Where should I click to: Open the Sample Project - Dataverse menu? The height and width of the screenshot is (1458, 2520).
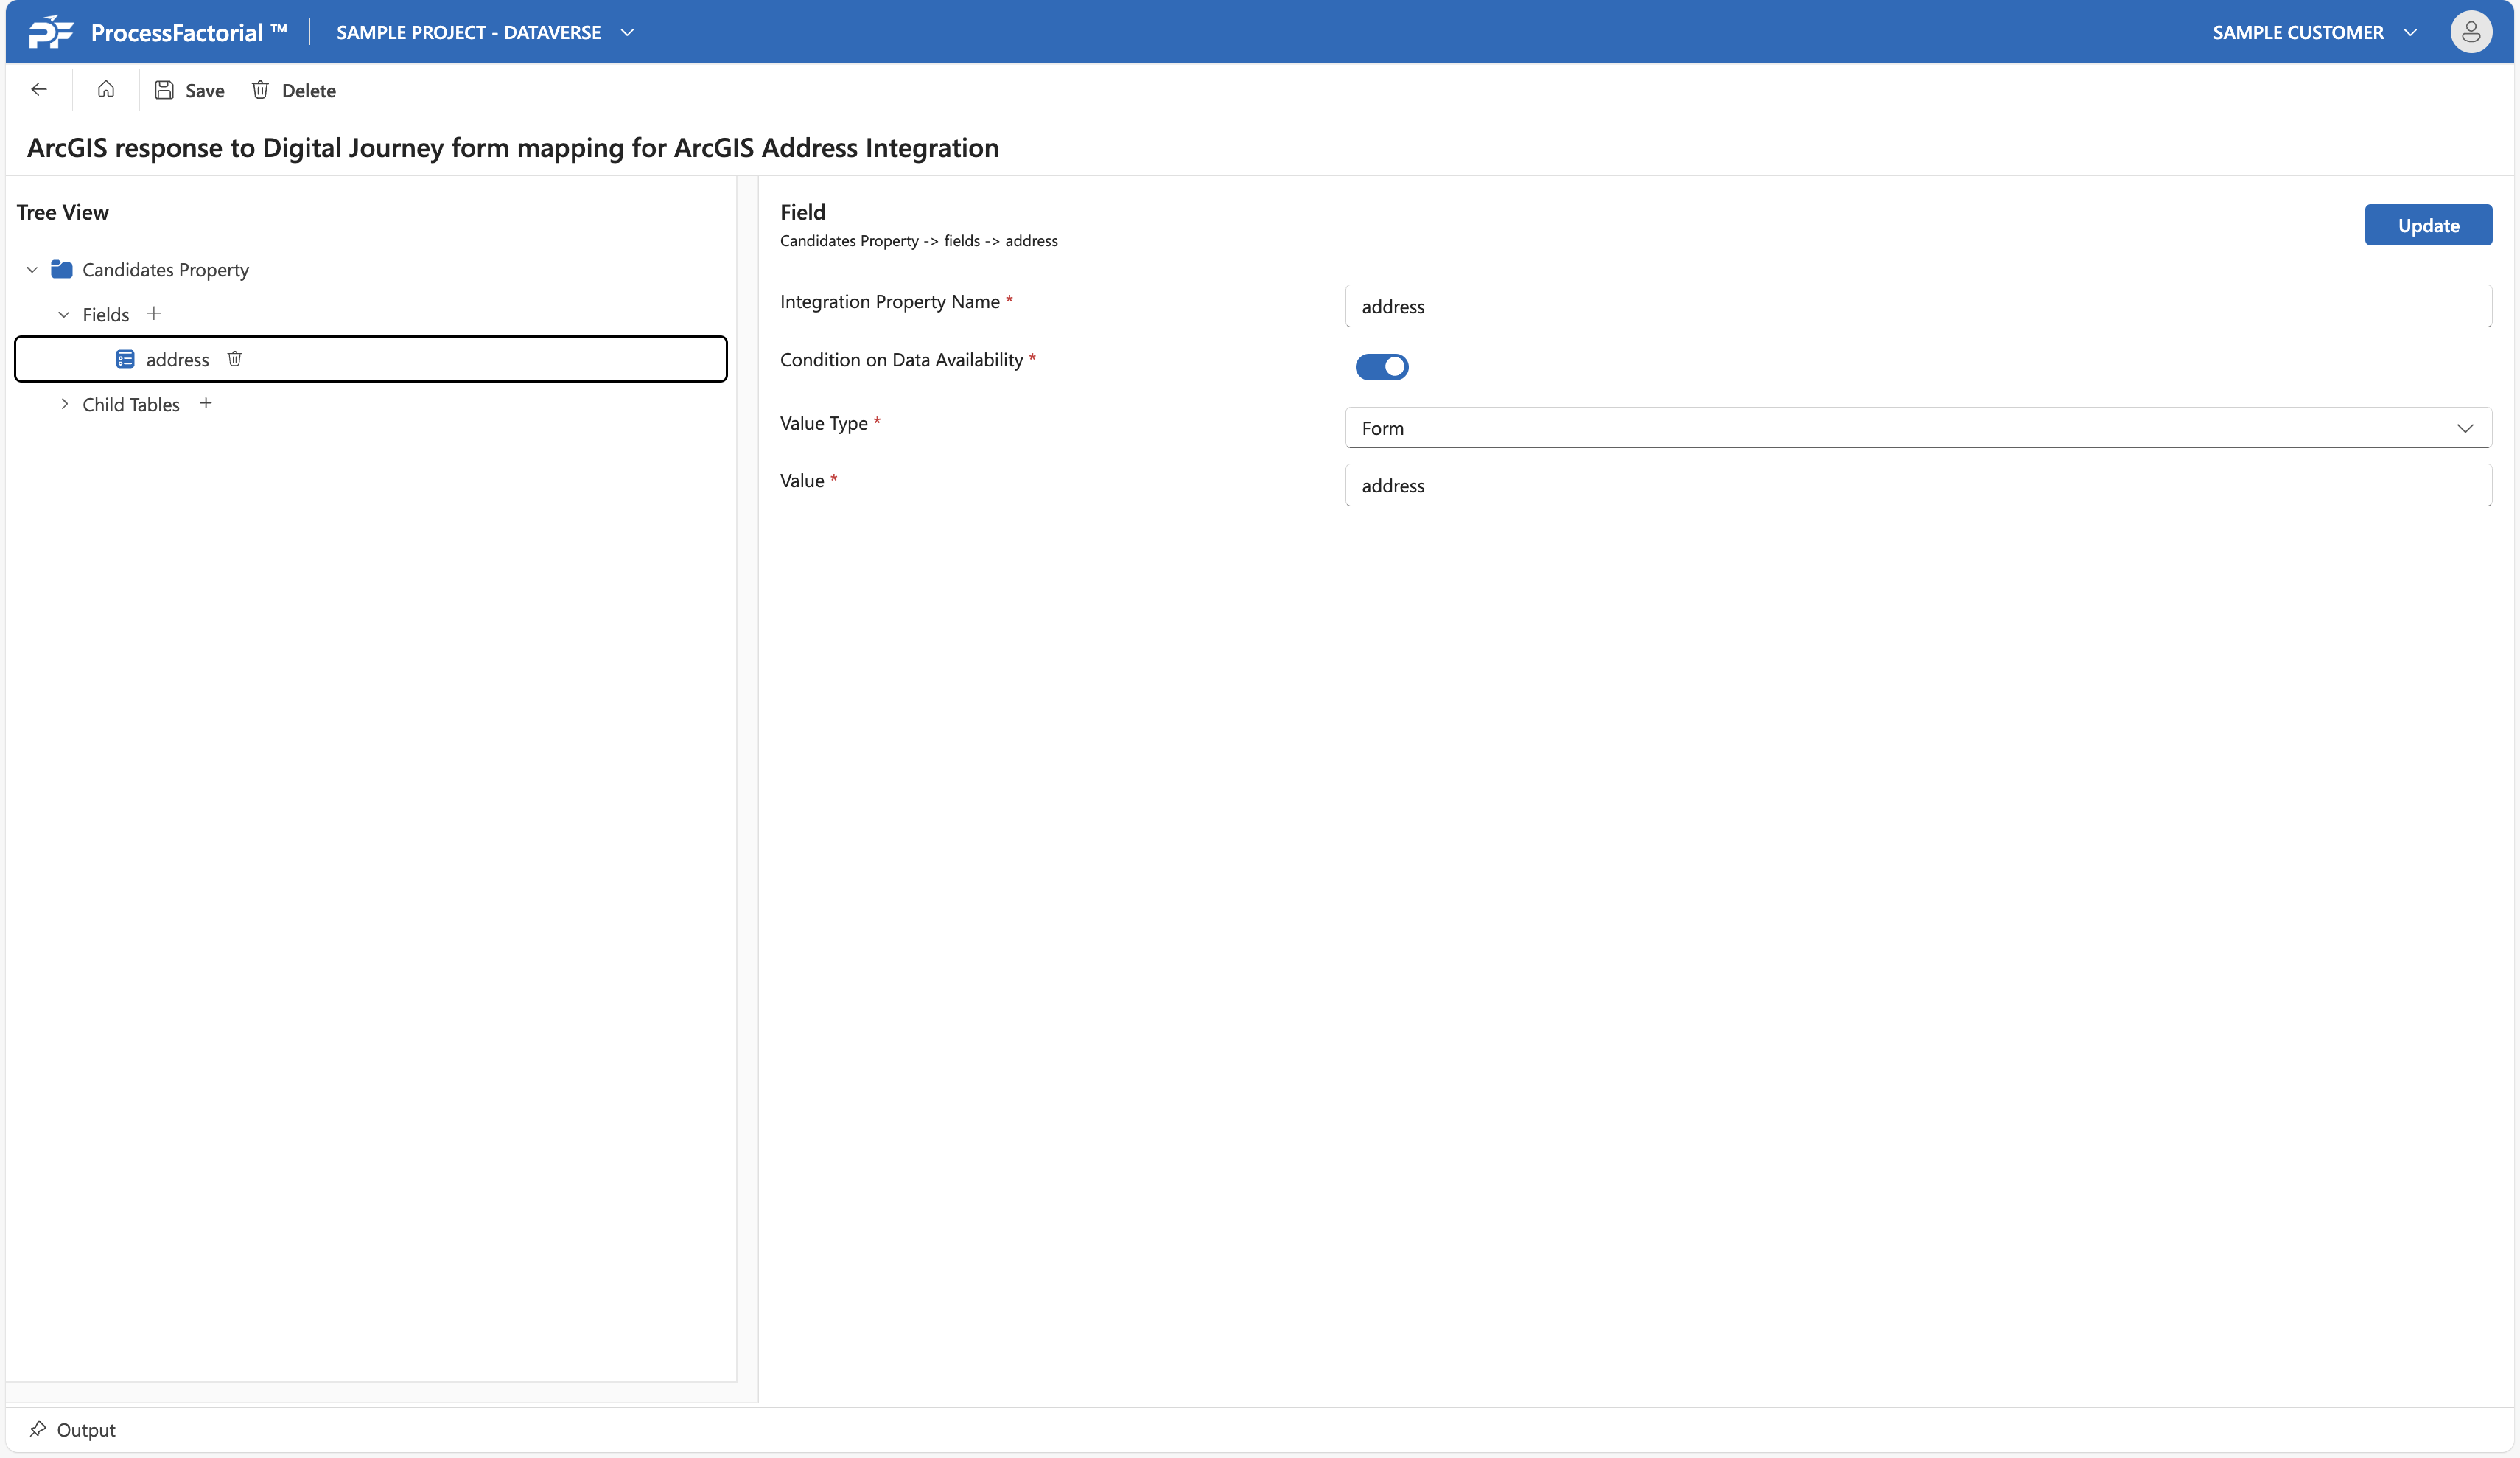click(x=485, y=32)
